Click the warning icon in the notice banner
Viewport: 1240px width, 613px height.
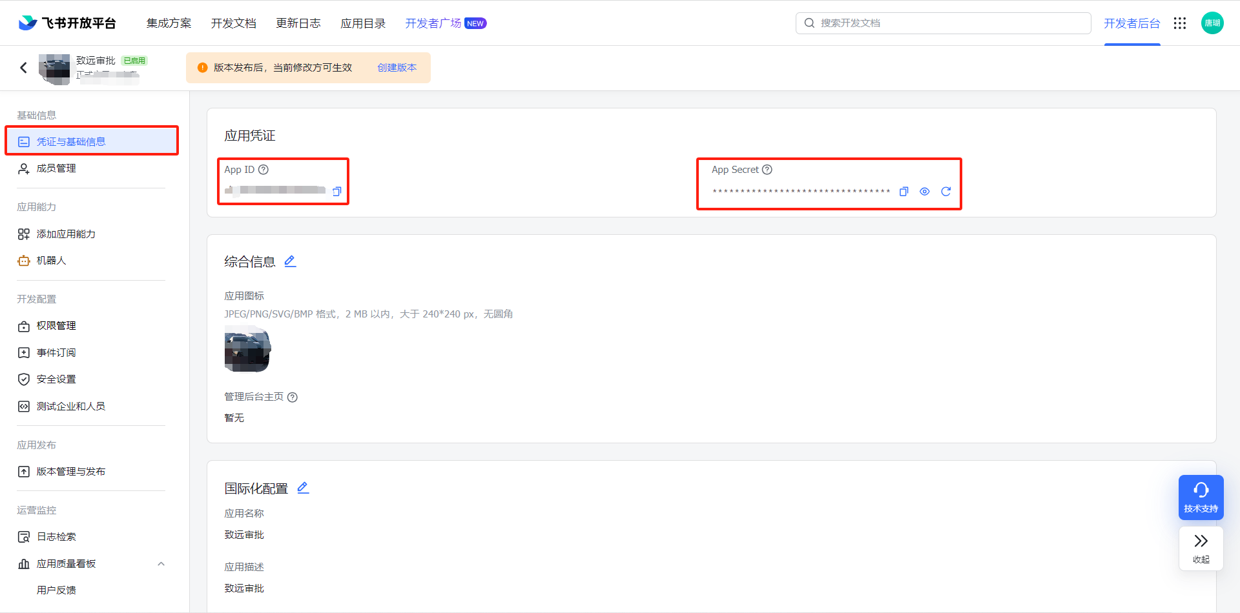[203, 68]
